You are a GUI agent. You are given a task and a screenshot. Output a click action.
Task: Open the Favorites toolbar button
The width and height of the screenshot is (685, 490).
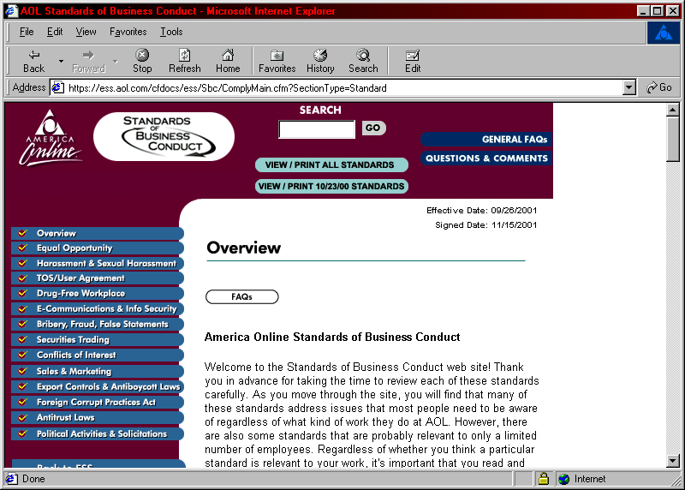(277, 61)
